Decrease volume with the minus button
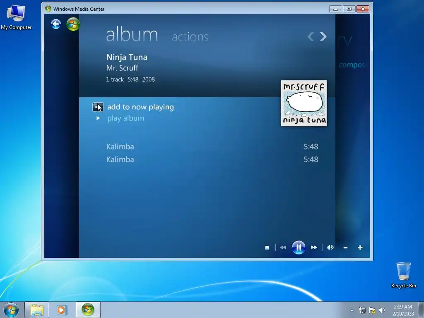This screenshot has width=424, height=318. point(345,248)
